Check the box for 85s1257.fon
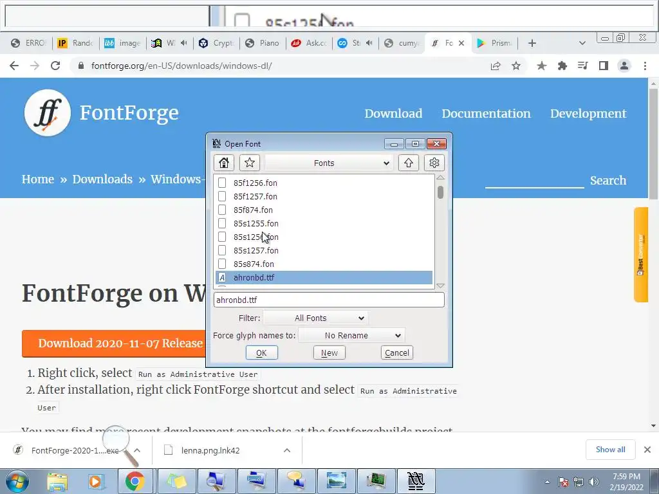 tap(222, 250)
